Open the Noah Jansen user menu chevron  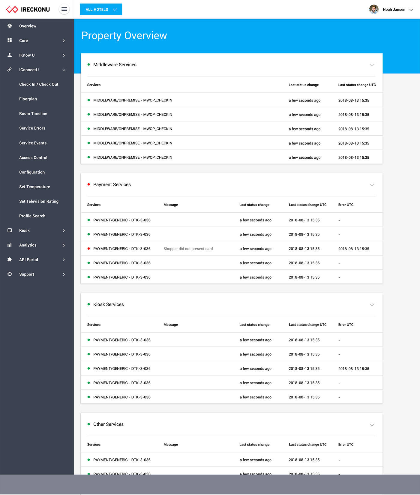(411, 10)
